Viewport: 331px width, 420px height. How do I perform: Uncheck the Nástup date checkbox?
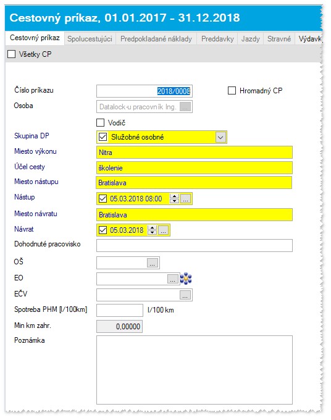103,199
